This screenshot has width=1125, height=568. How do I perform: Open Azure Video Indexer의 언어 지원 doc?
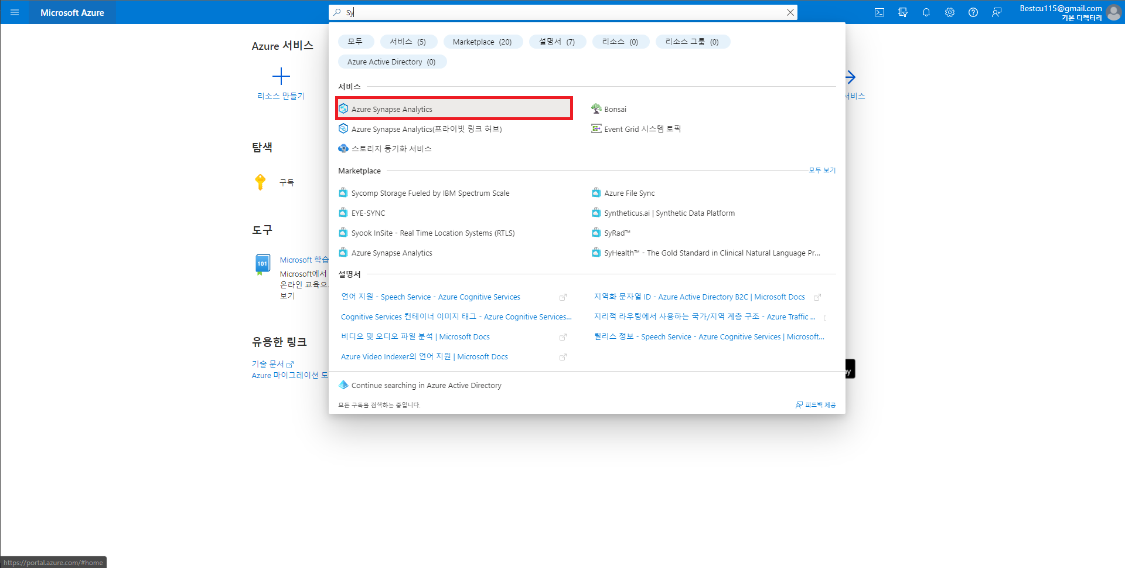tap(424, 357)
